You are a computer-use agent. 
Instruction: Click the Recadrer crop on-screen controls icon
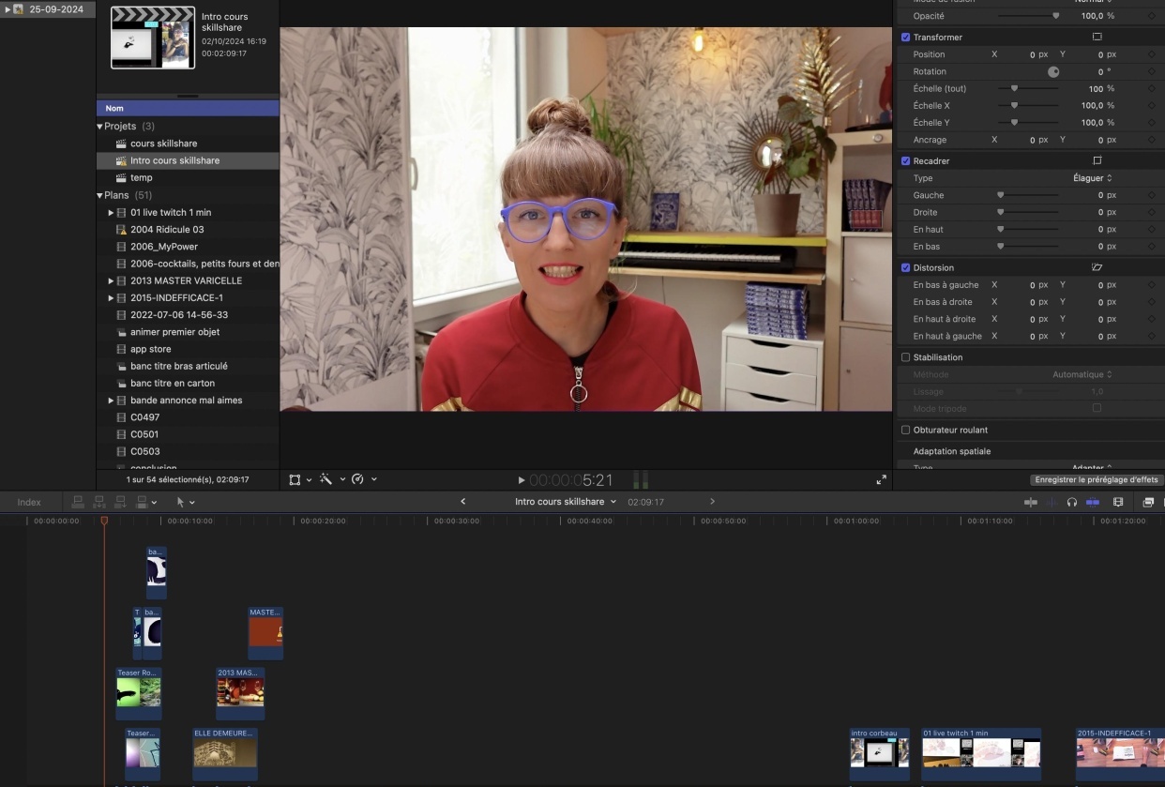coord(1097,160)
